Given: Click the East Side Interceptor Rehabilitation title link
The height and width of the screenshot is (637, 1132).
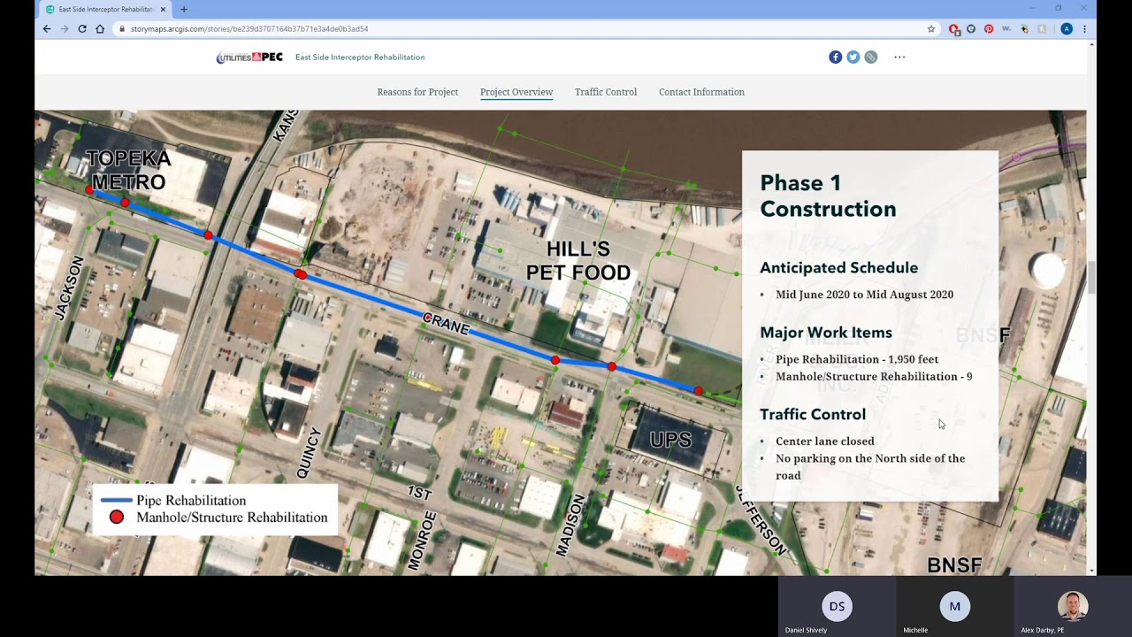Looking at the screenshot, I should [360, 57].
